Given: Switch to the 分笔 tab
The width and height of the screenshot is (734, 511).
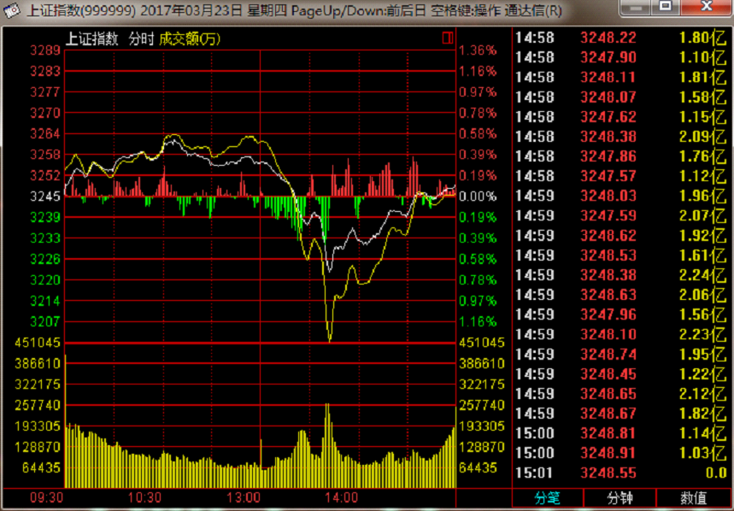Looking at the screenshot, I should tap(547, 498).
